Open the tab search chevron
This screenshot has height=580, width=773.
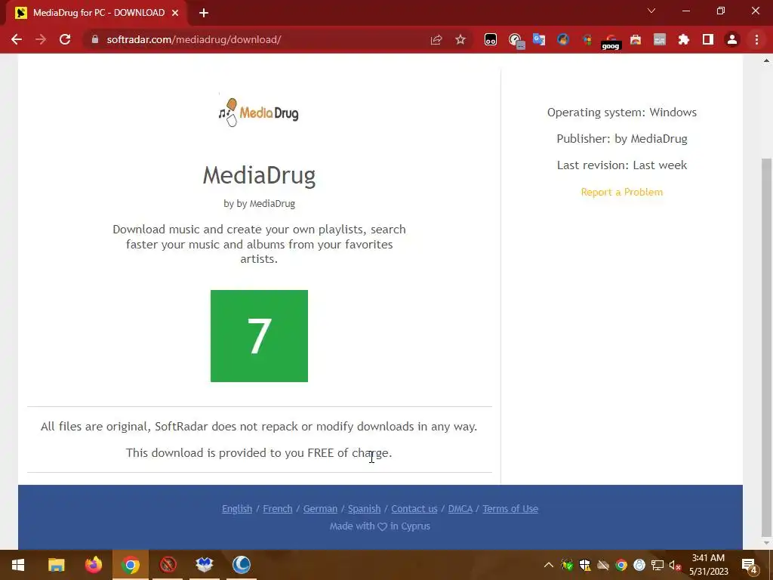pos(651,11)
